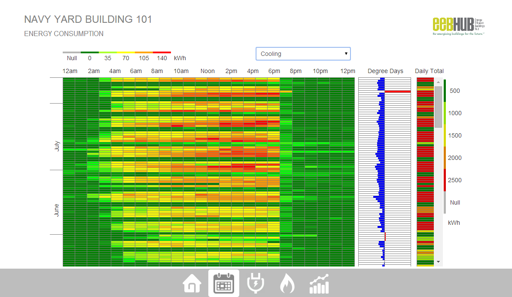Viewport: 512px width, 297px height.
Task: Click the 6am column label
Action: pyautogui.click(x=136, y=71)
